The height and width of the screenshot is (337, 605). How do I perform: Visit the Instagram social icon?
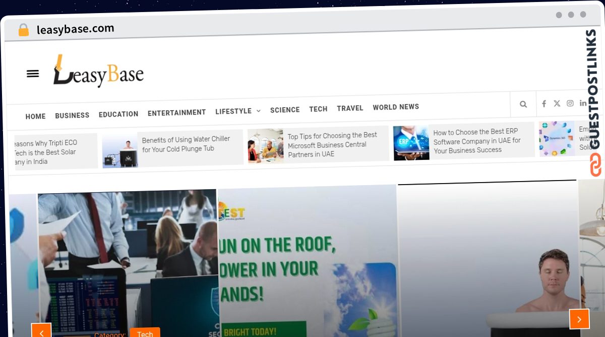(x=570, y=103)
